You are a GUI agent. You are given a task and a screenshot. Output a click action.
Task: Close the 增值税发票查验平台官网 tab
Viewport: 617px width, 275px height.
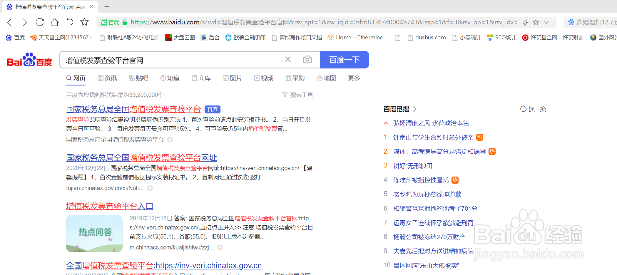pyautogui.click(x=92, y=6)
